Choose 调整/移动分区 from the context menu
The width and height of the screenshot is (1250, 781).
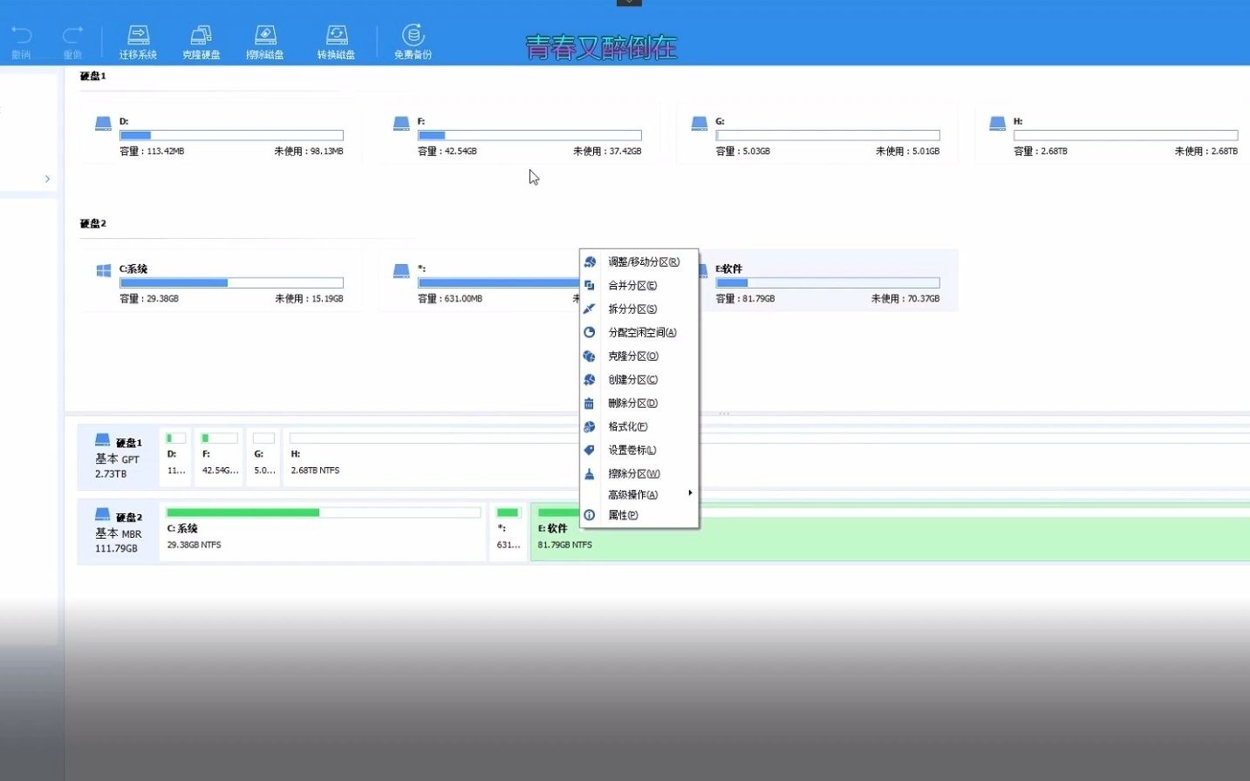pyautogui.click(x=639, y=261)
